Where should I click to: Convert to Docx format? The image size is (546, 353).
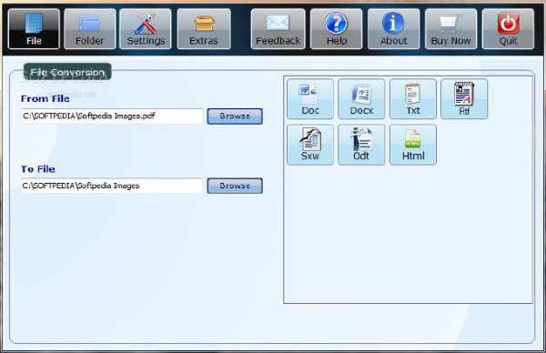click(x=361, y=99)
